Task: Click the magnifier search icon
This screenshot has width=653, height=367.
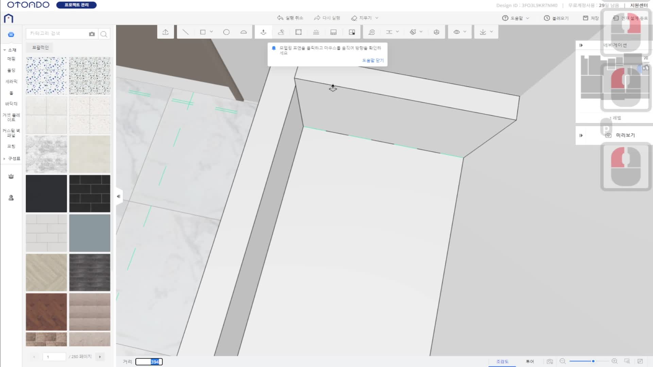Action: [104, 34]
